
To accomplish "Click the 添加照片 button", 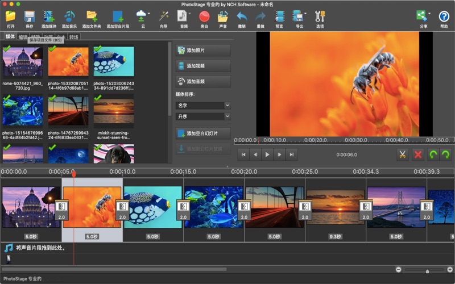I will coord(203,51).
